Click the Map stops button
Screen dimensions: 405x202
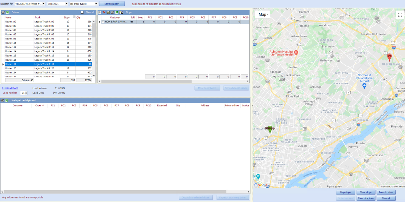tap(346, 192)
